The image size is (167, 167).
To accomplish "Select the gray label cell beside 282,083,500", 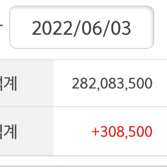I will click(26, 83).
